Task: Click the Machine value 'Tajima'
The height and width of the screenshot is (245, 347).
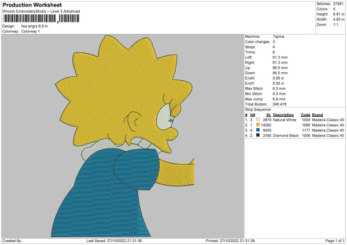Action: pos(278,36)
